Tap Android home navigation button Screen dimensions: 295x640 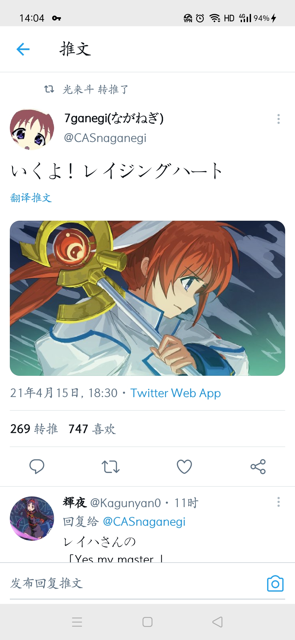coord(147,622)
